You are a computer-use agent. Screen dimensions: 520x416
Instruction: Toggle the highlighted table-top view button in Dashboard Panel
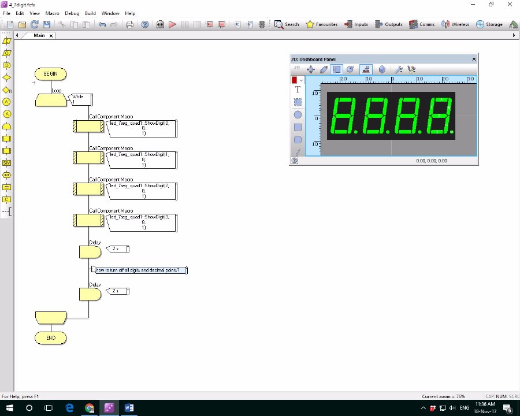tap(366, 69)
